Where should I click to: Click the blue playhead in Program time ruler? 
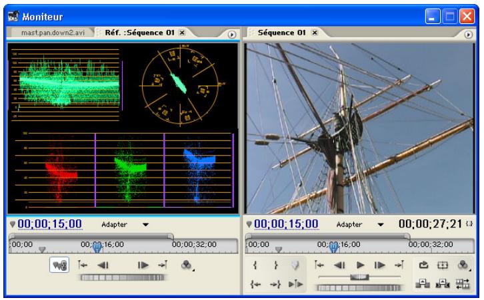pyautogui.click(x=333, y=247)
